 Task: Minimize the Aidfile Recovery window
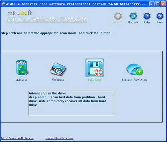point(152,4)
